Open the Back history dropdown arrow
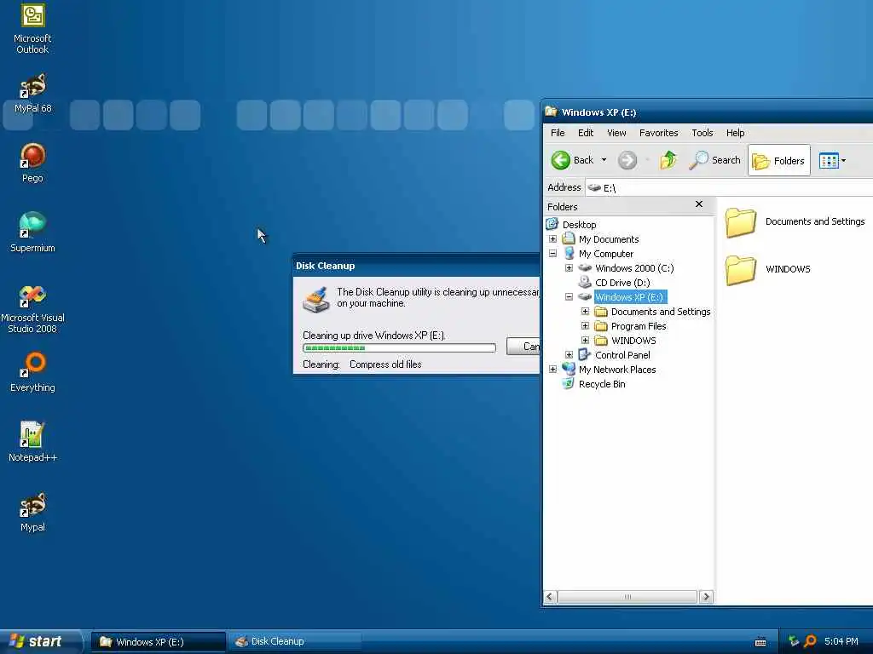The height and width of the screenshot is (654, 873). pyautogui.click(x=604, y=160)
